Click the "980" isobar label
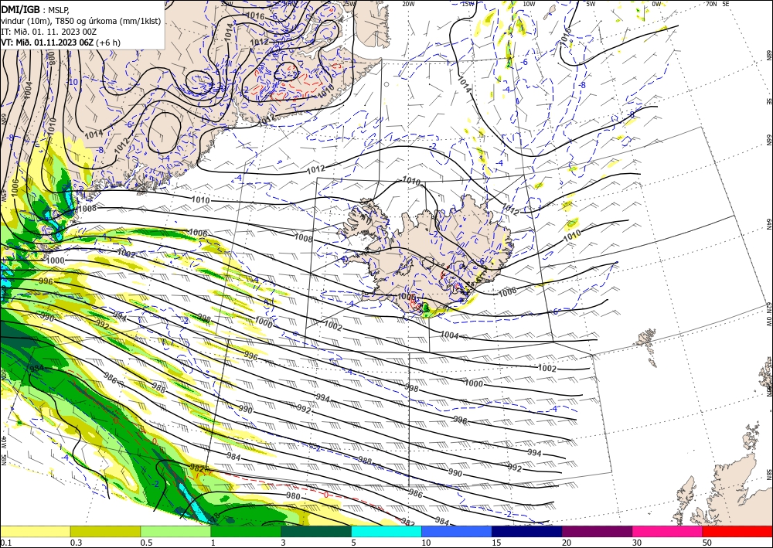Screen dimensions: 773x548 [293, 496]
